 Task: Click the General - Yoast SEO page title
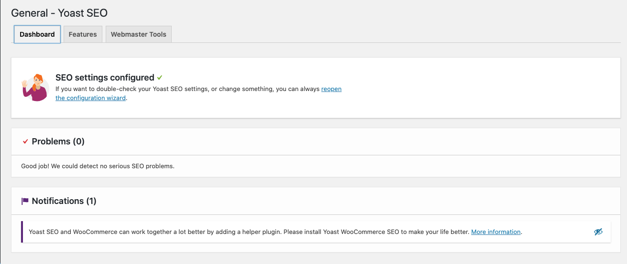[59, 13]
